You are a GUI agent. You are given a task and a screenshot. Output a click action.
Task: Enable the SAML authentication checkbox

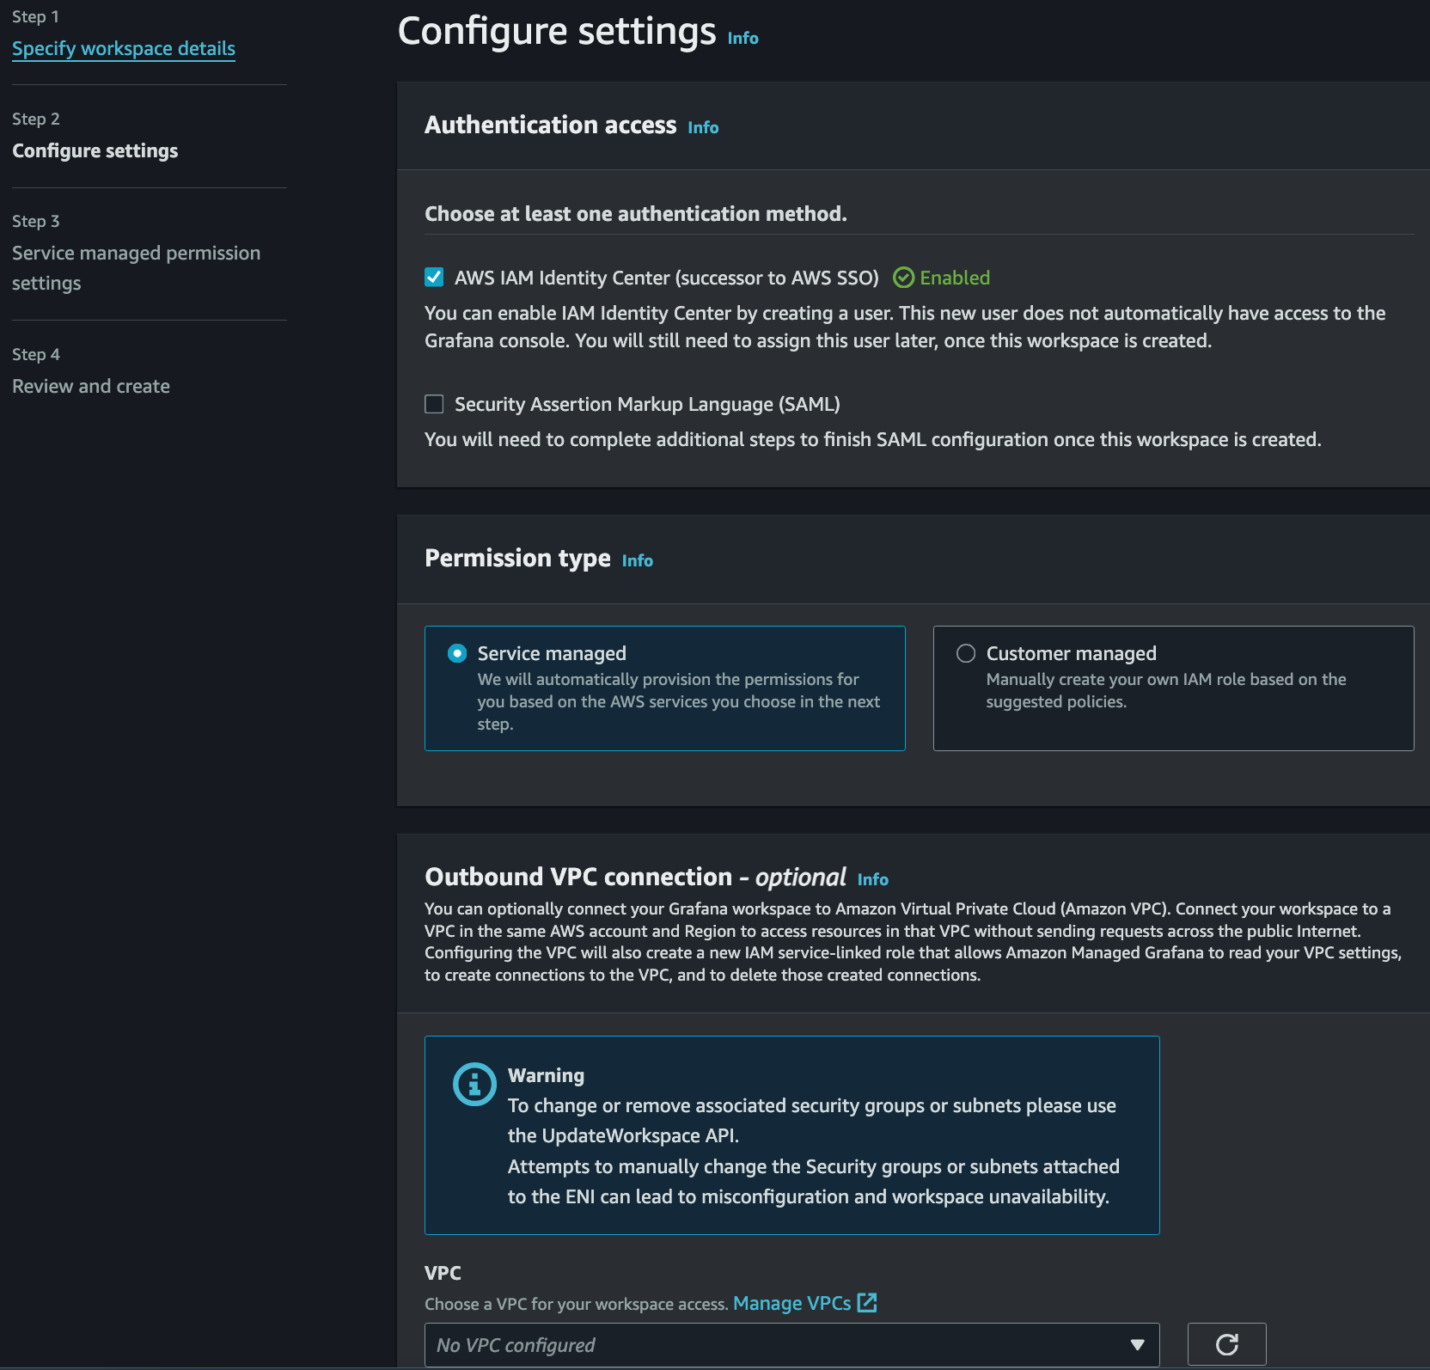[x=434, y=404]
